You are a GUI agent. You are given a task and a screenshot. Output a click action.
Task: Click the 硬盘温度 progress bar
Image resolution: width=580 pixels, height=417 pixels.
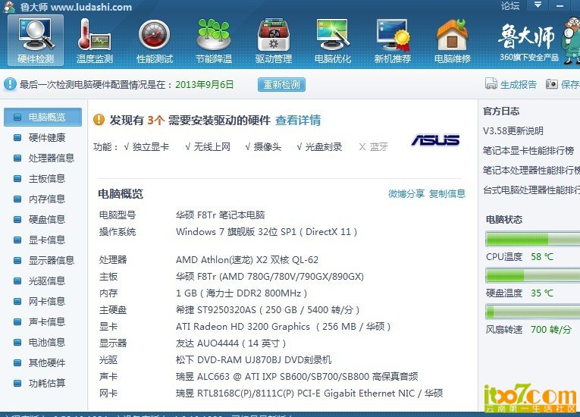tap(533, 276)
